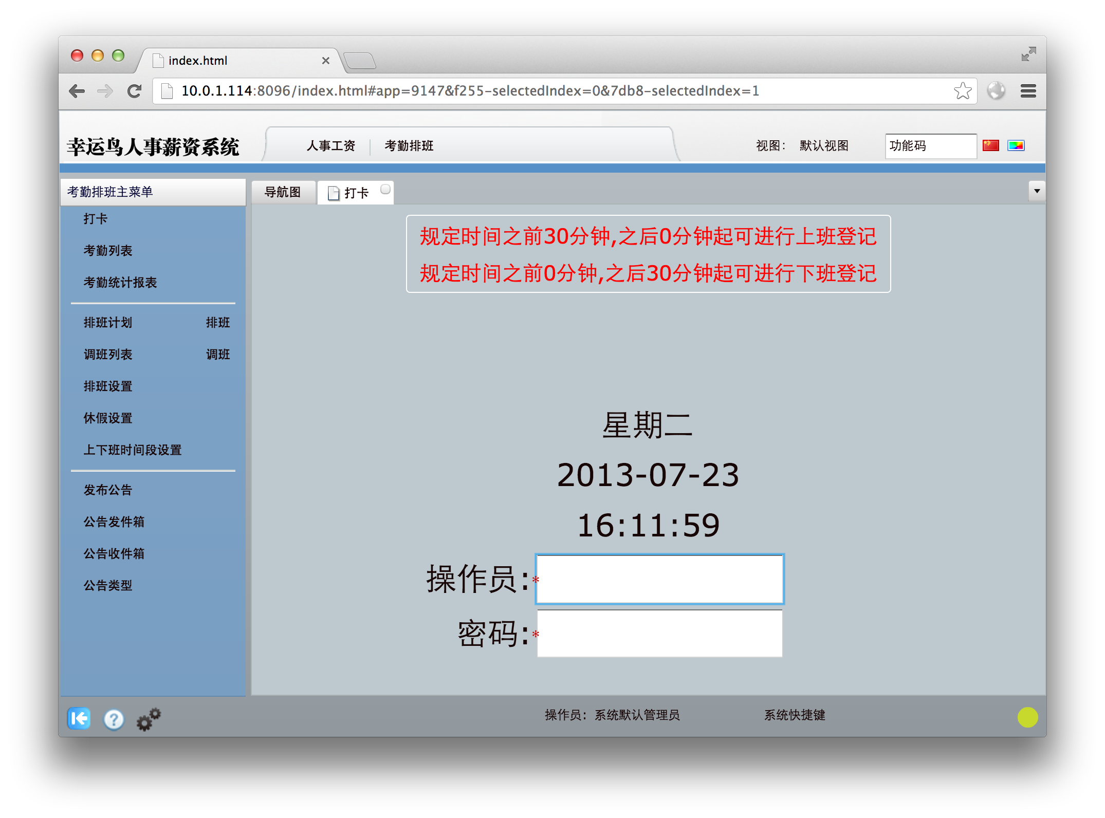Bookmark the page with the star icon
This screenshot has width=1105, height=818.
point(963,91)
